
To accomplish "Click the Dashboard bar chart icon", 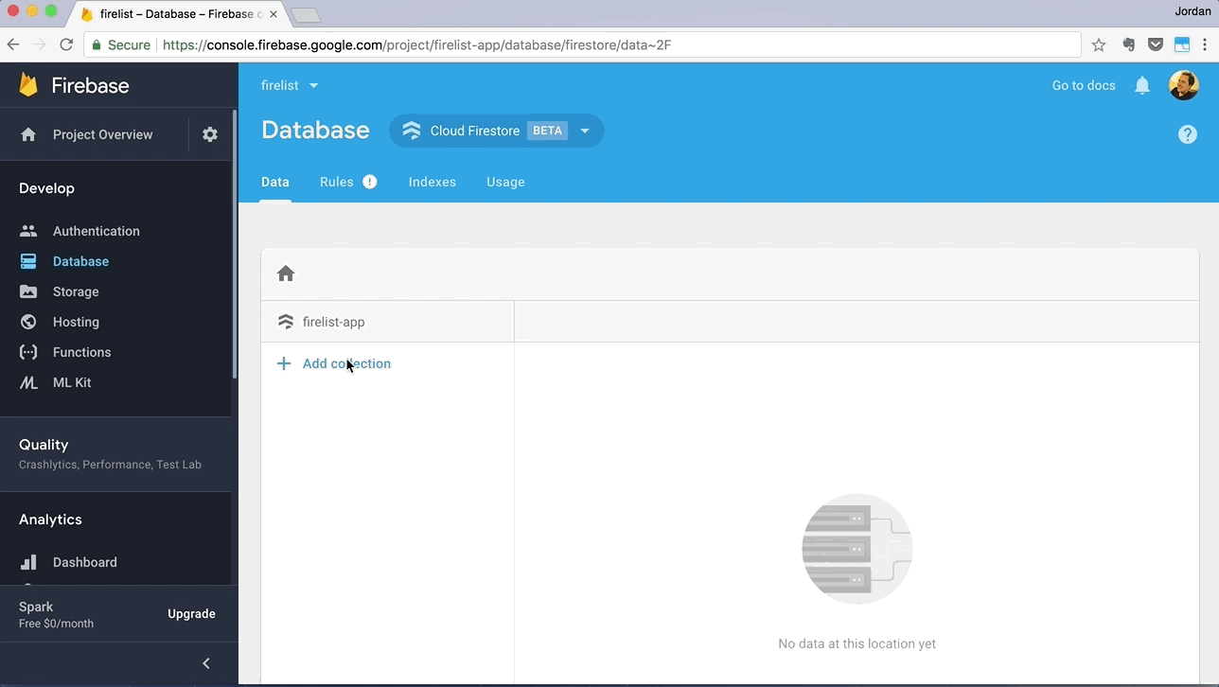I will [x=28, y=562].
